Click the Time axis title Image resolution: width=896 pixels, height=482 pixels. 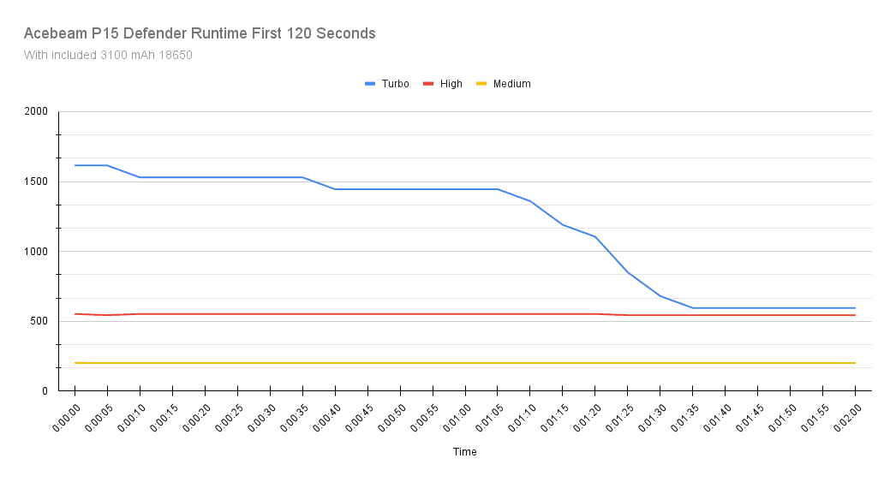[464, 451]
